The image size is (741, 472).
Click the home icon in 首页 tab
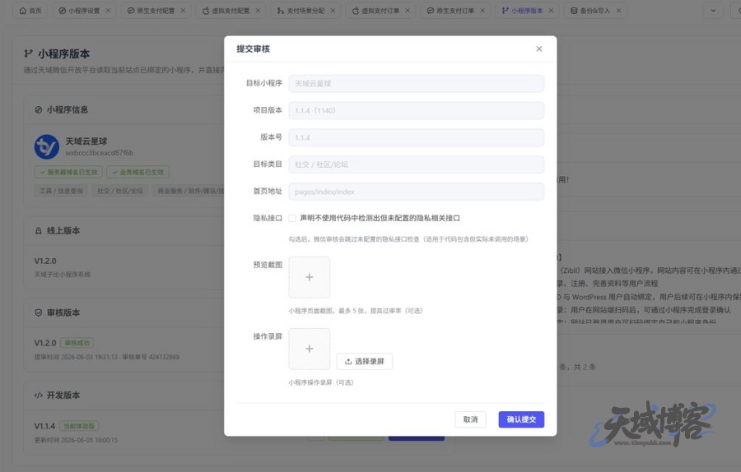[22, 11]
